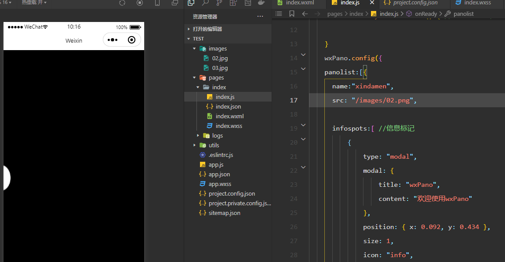The height and width of the screenshot is (262, 505).
Task: Fold the modal block at line 22
Action: click(303, 167)
